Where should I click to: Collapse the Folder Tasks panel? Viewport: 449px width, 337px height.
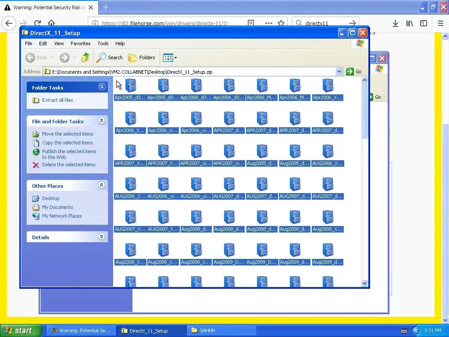point(102,87)
